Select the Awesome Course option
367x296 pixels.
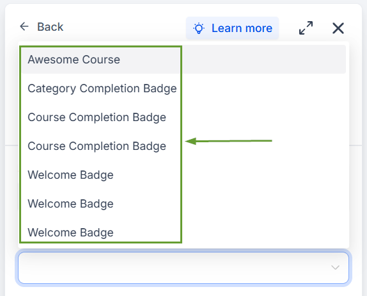click(74, 60)
